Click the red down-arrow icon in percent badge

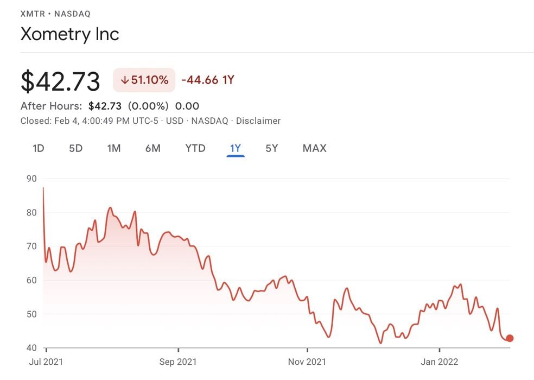(124, 80)
